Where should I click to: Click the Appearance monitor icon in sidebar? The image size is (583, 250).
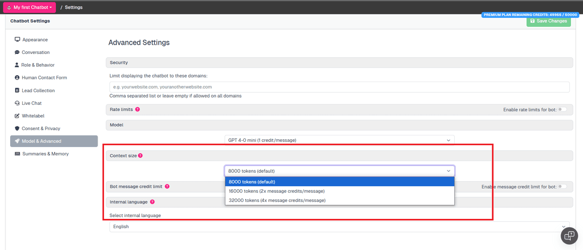click(17, 40)
